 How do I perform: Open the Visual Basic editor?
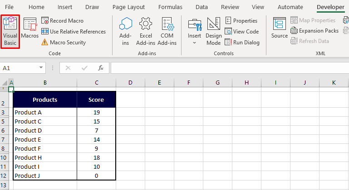tap(10, 32)
